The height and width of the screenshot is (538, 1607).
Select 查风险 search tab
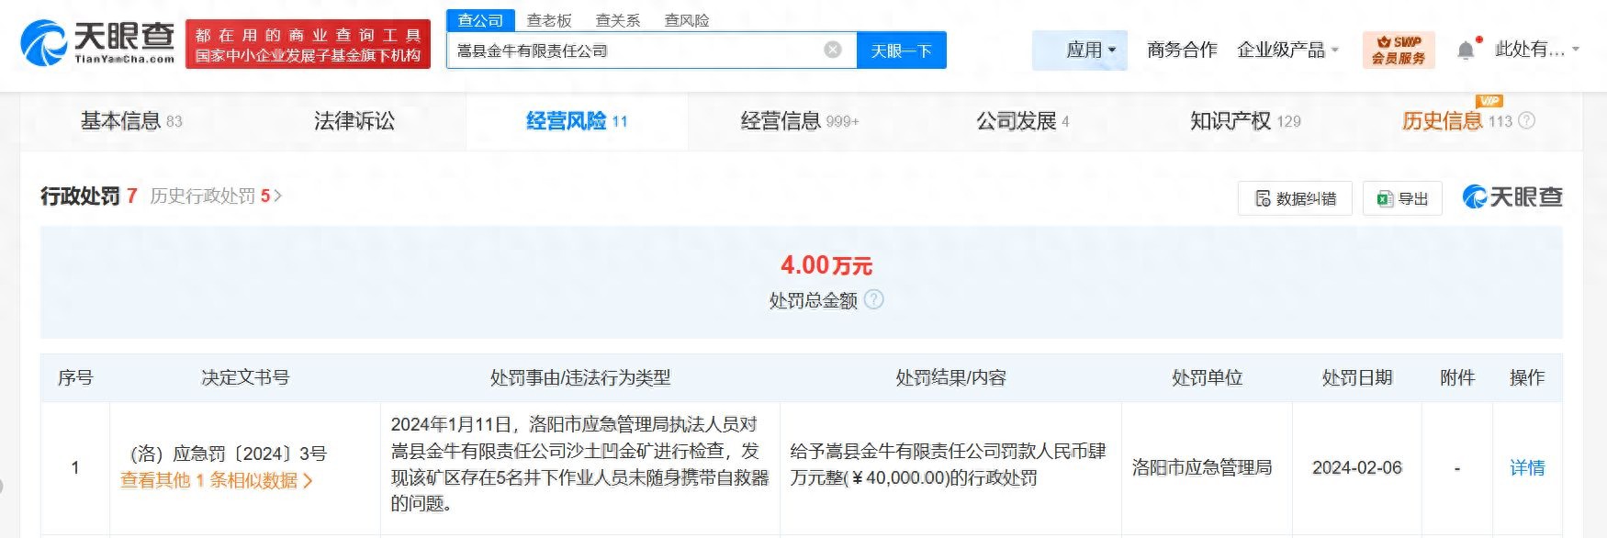687,20
